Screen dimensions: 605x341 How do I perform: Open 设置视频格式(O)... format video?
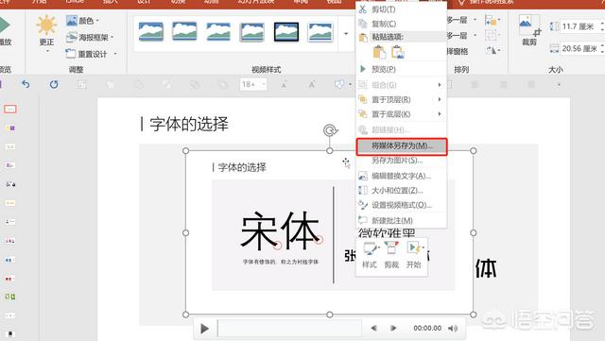click(x=401, y=205)
